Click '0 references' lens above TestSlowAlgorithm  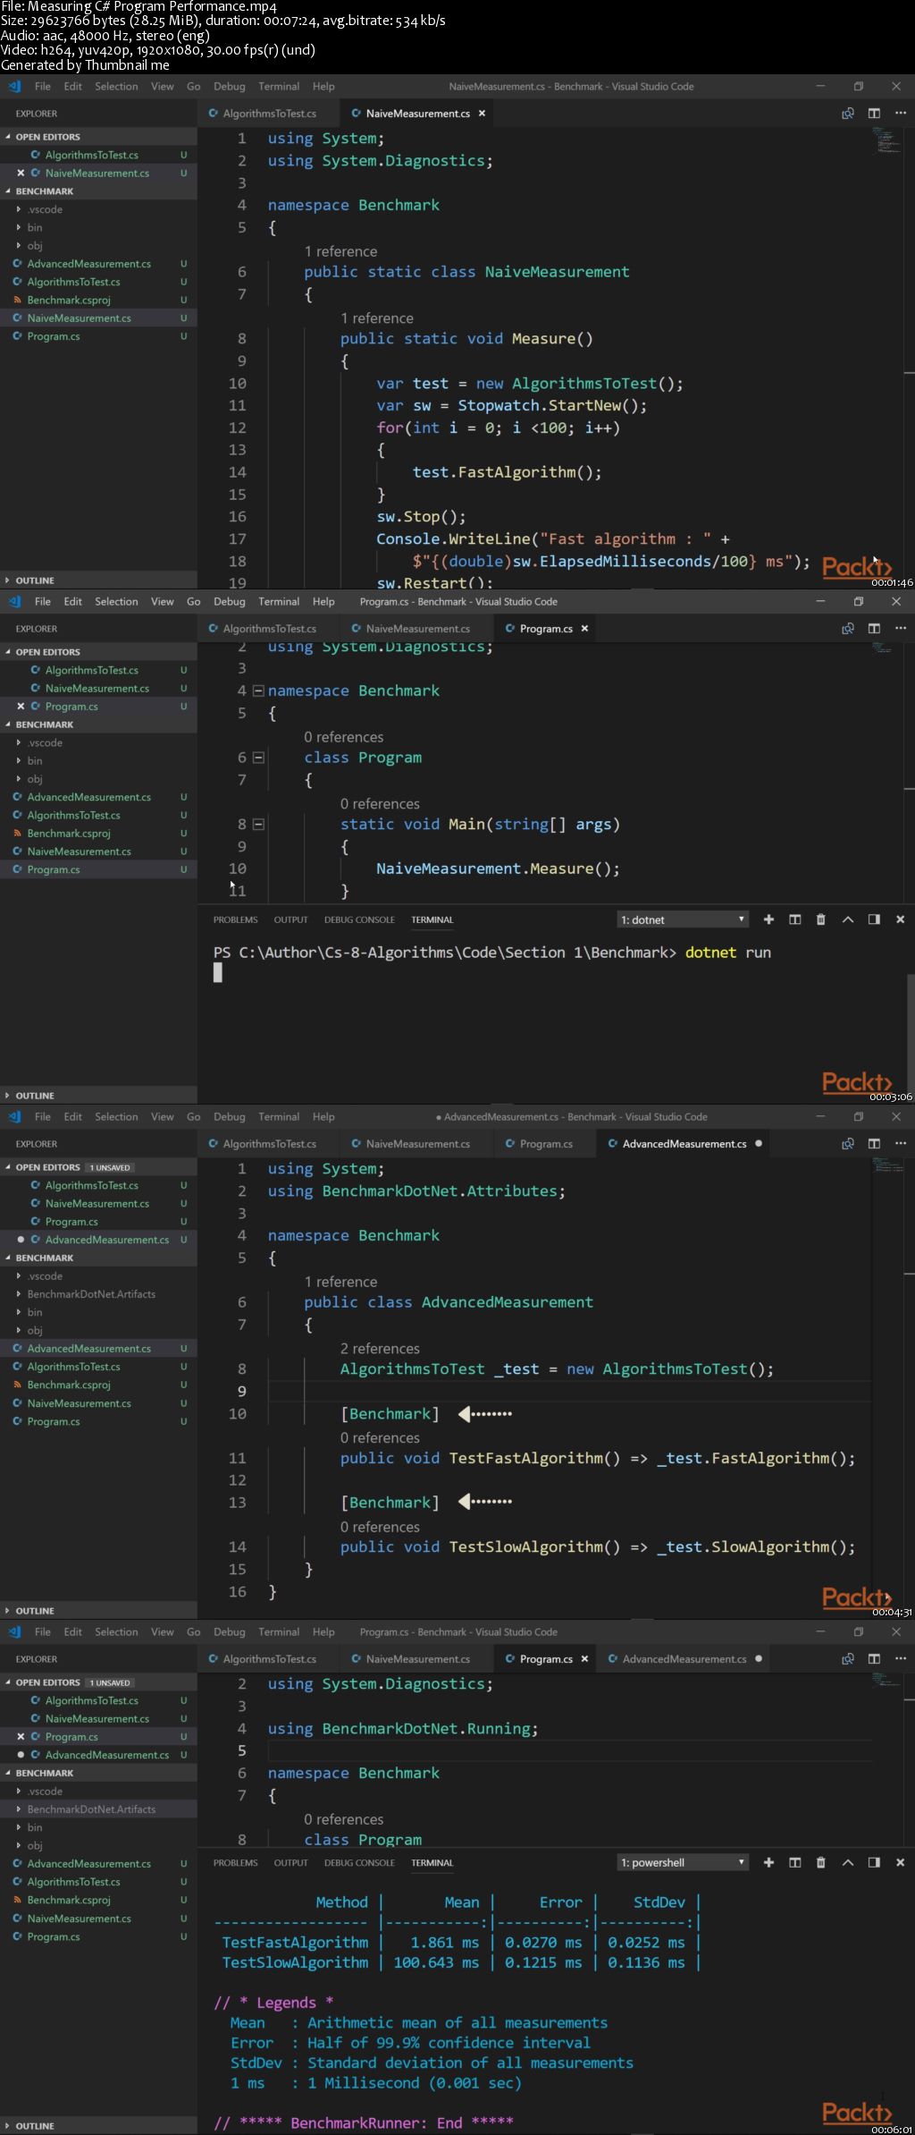click(380, 1528)
